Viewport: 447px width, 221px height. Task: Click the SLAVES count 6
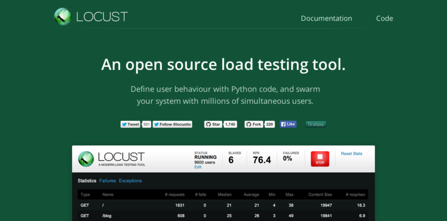point(231,160)
